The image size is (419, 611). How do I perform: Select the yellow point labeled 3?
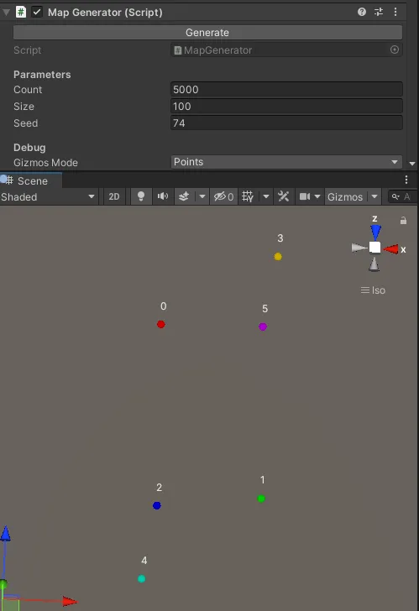point(278,257)
